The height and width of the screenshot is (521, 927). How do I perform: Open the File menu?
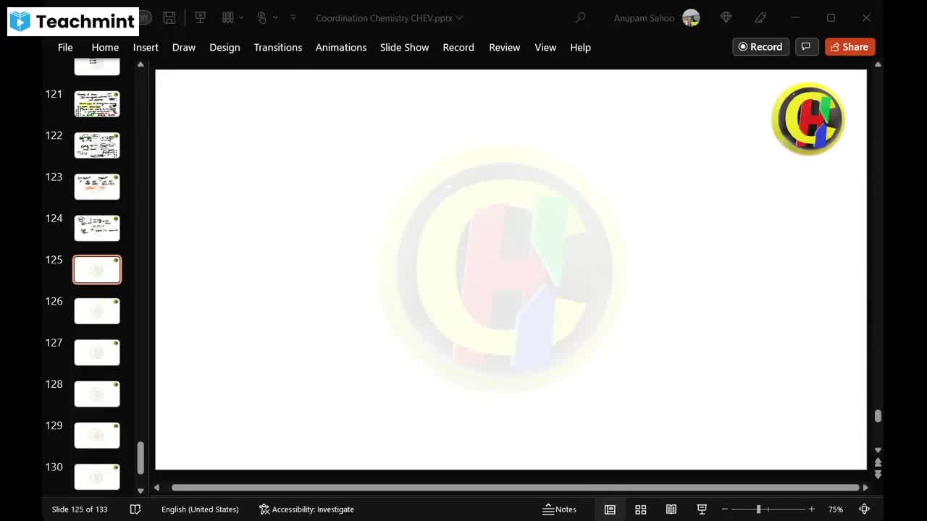point(65,47)
